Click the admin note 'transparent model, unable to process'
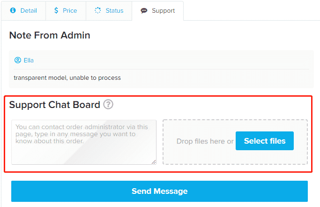 67,78
